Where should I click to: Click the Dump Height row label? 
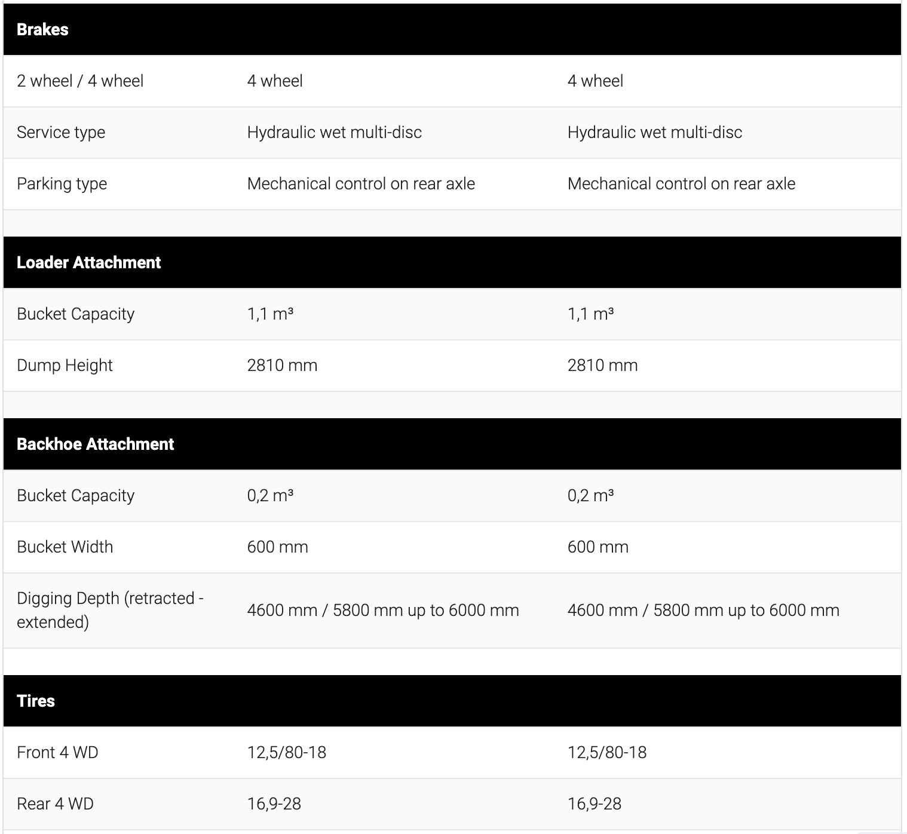click(x=65, y=366)
